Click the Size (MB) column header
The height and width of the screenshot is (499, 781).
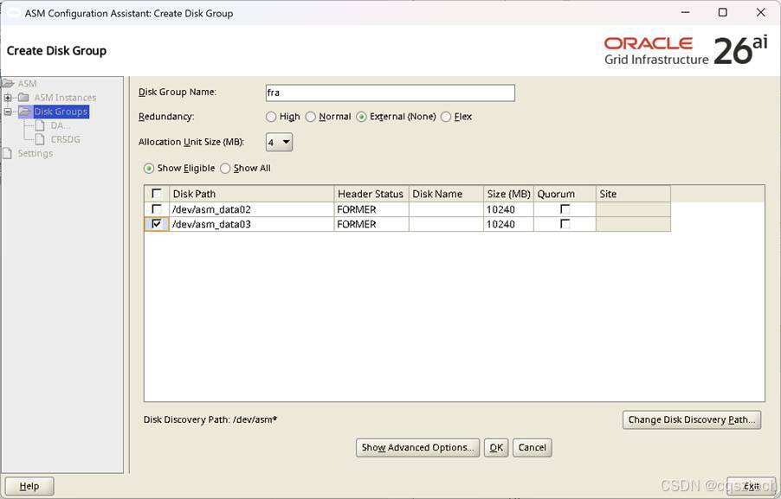click(508, 194)
